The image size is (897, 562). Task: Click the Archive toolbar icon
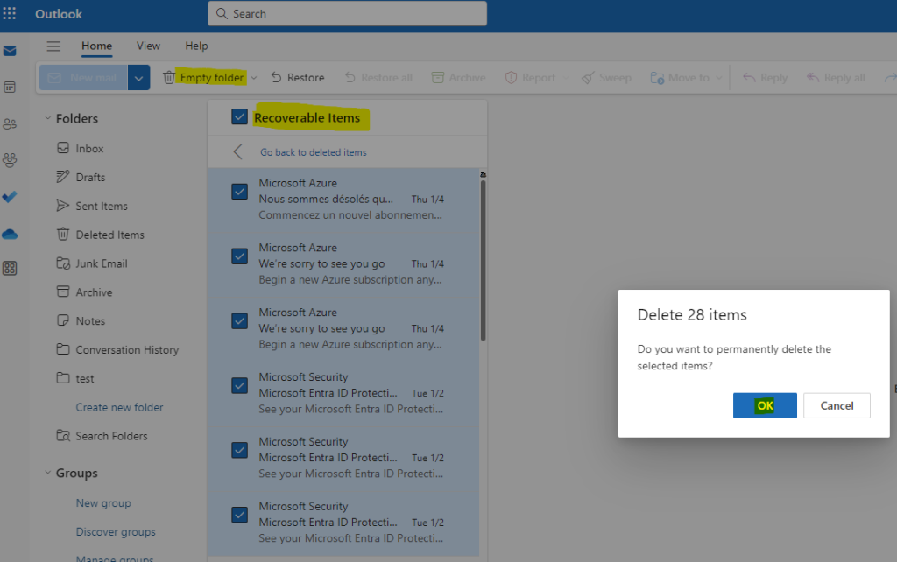tap(438, 77)
